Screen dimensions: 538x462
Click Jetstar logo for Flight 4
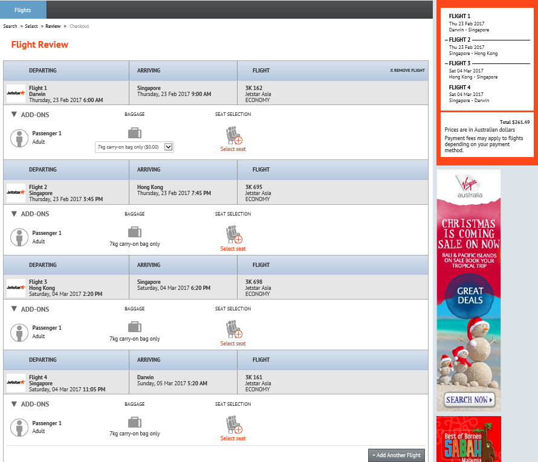16,383
